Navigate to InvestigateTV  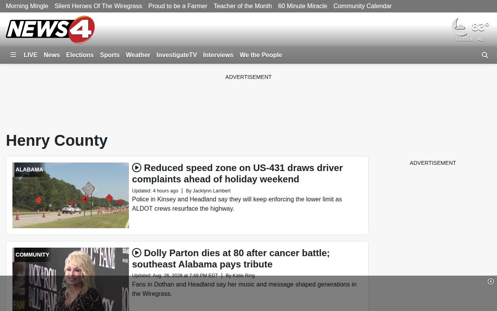tap(177, 55)
